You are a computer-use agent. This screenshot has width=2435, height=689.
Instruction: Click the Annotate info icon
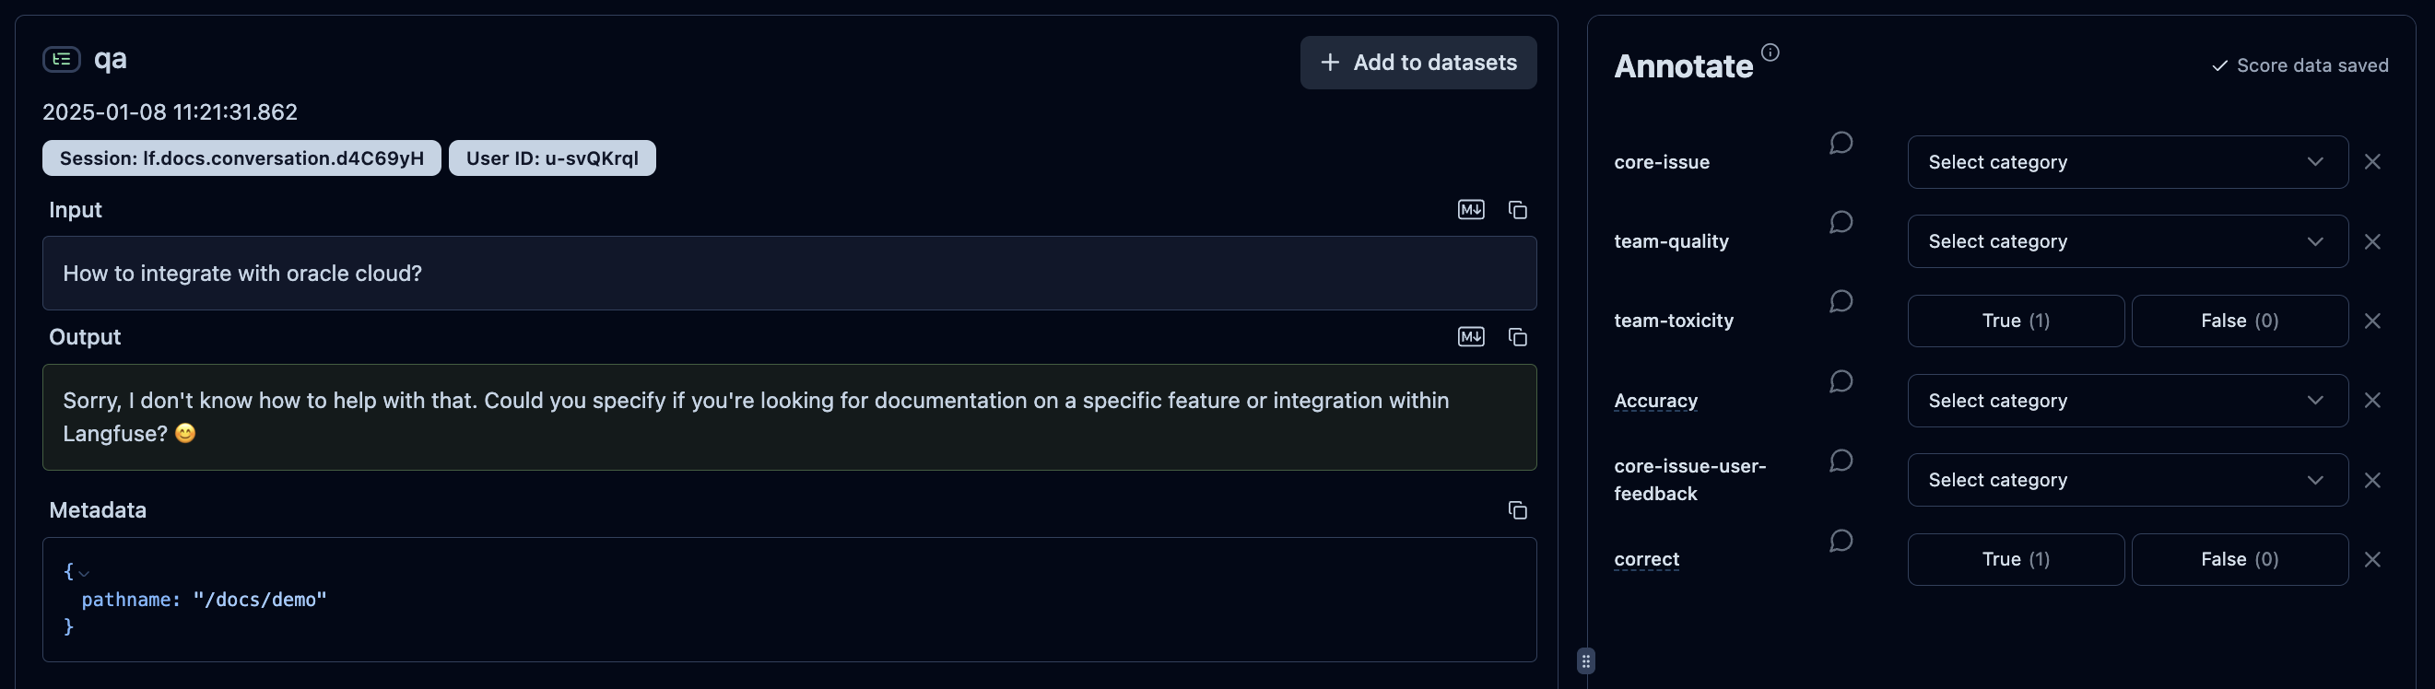click(1770, 53)
